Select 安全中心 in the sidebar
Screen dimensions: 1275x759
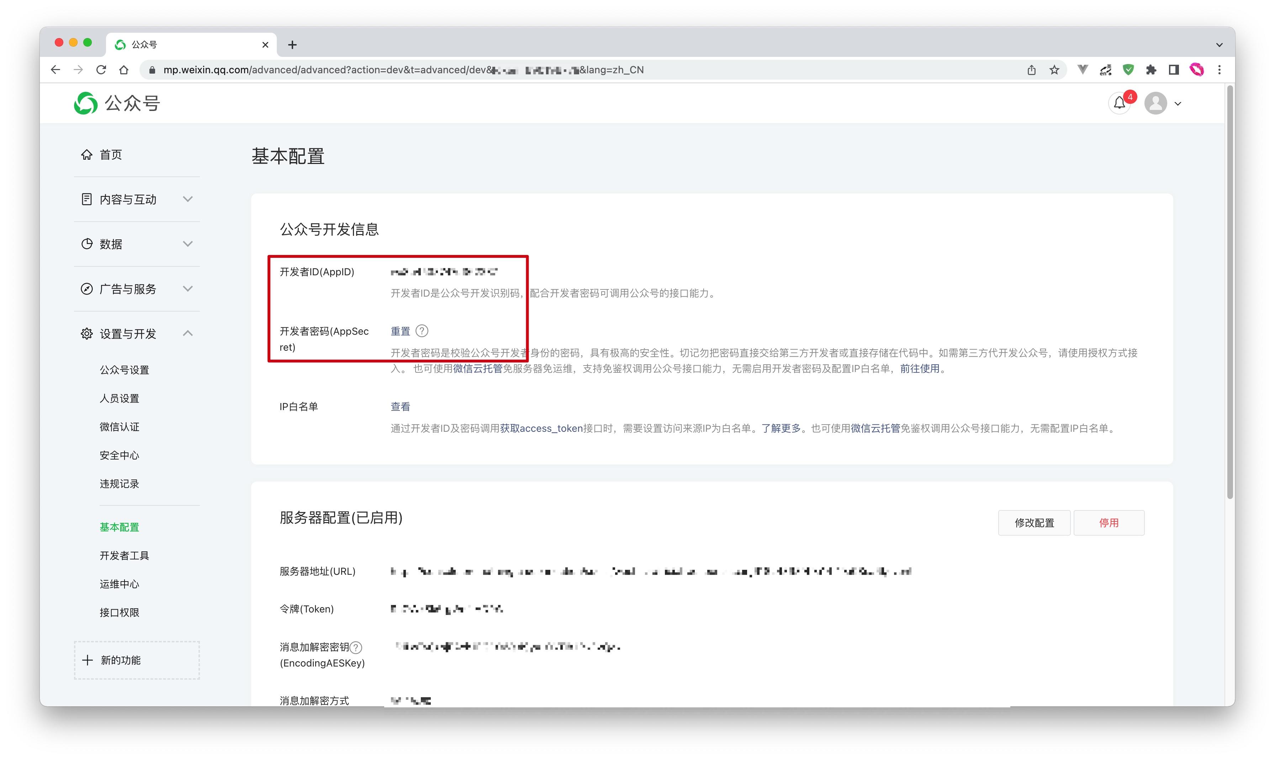(x=119, y=455)
